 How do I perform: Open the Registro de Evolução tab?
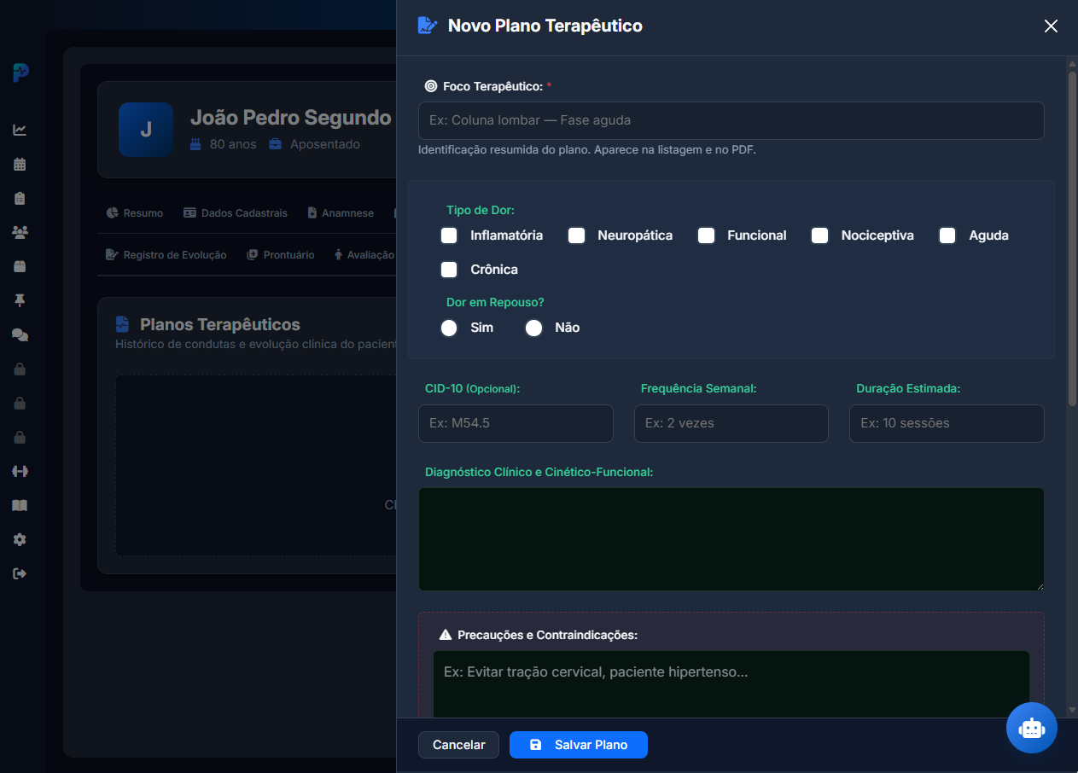tap(166, 254)
